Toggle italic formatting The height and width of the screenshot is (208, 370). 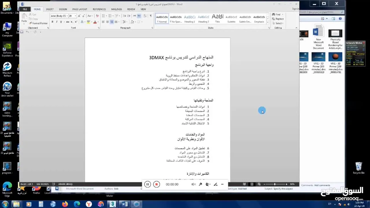(x=57, y=22)
